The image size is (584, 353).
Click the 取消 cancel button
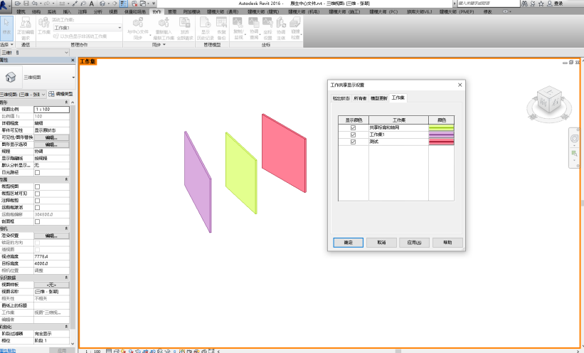[x=381, y=243]
